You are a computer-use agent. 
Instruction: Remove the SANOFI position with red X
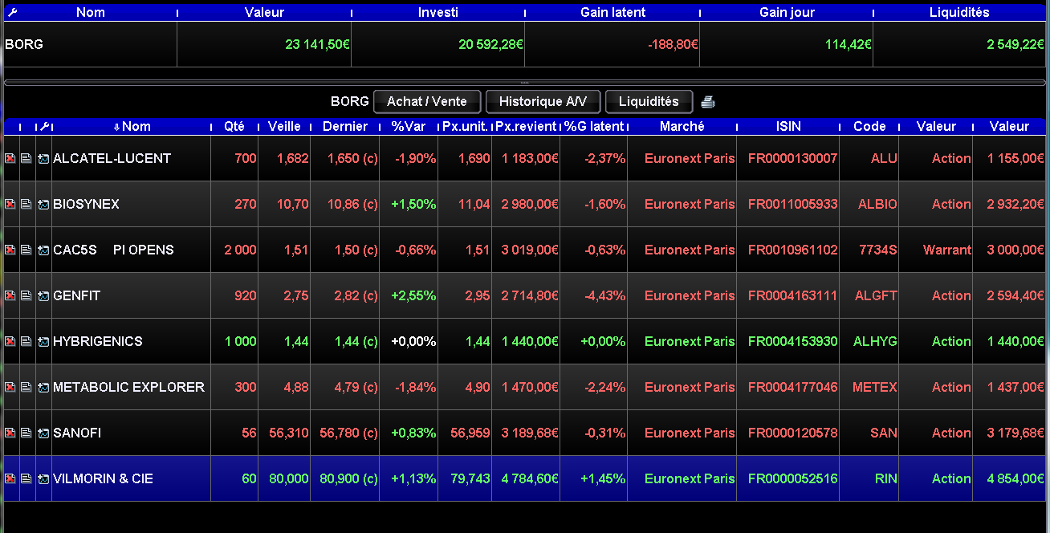pos(10,433)
